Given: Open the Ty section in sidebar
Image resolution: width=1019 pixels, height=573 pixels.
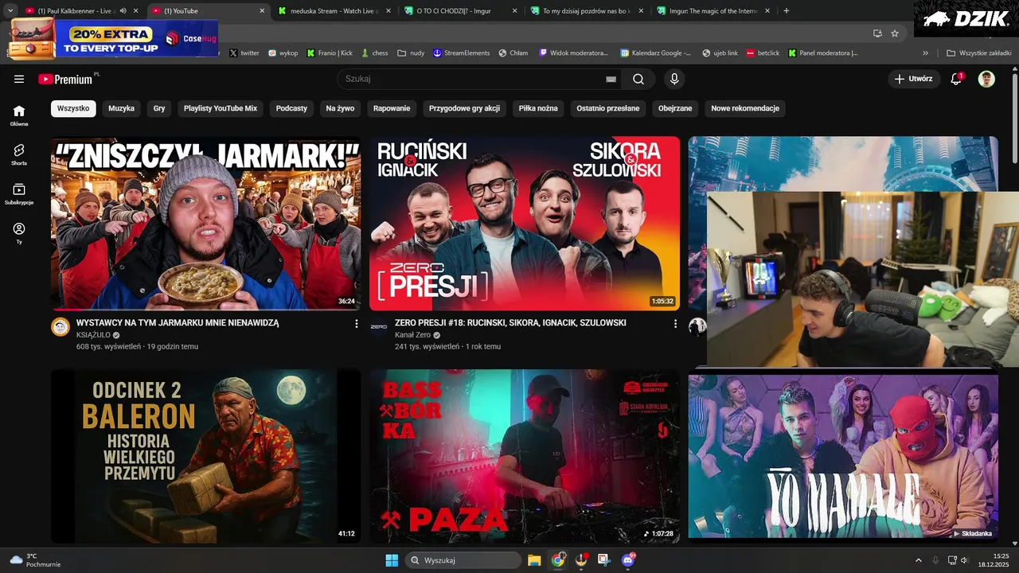Looking at the screenshot, I should [19, 232].
